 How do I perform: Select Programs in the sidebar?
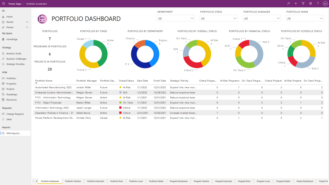[x=12, y=84]
